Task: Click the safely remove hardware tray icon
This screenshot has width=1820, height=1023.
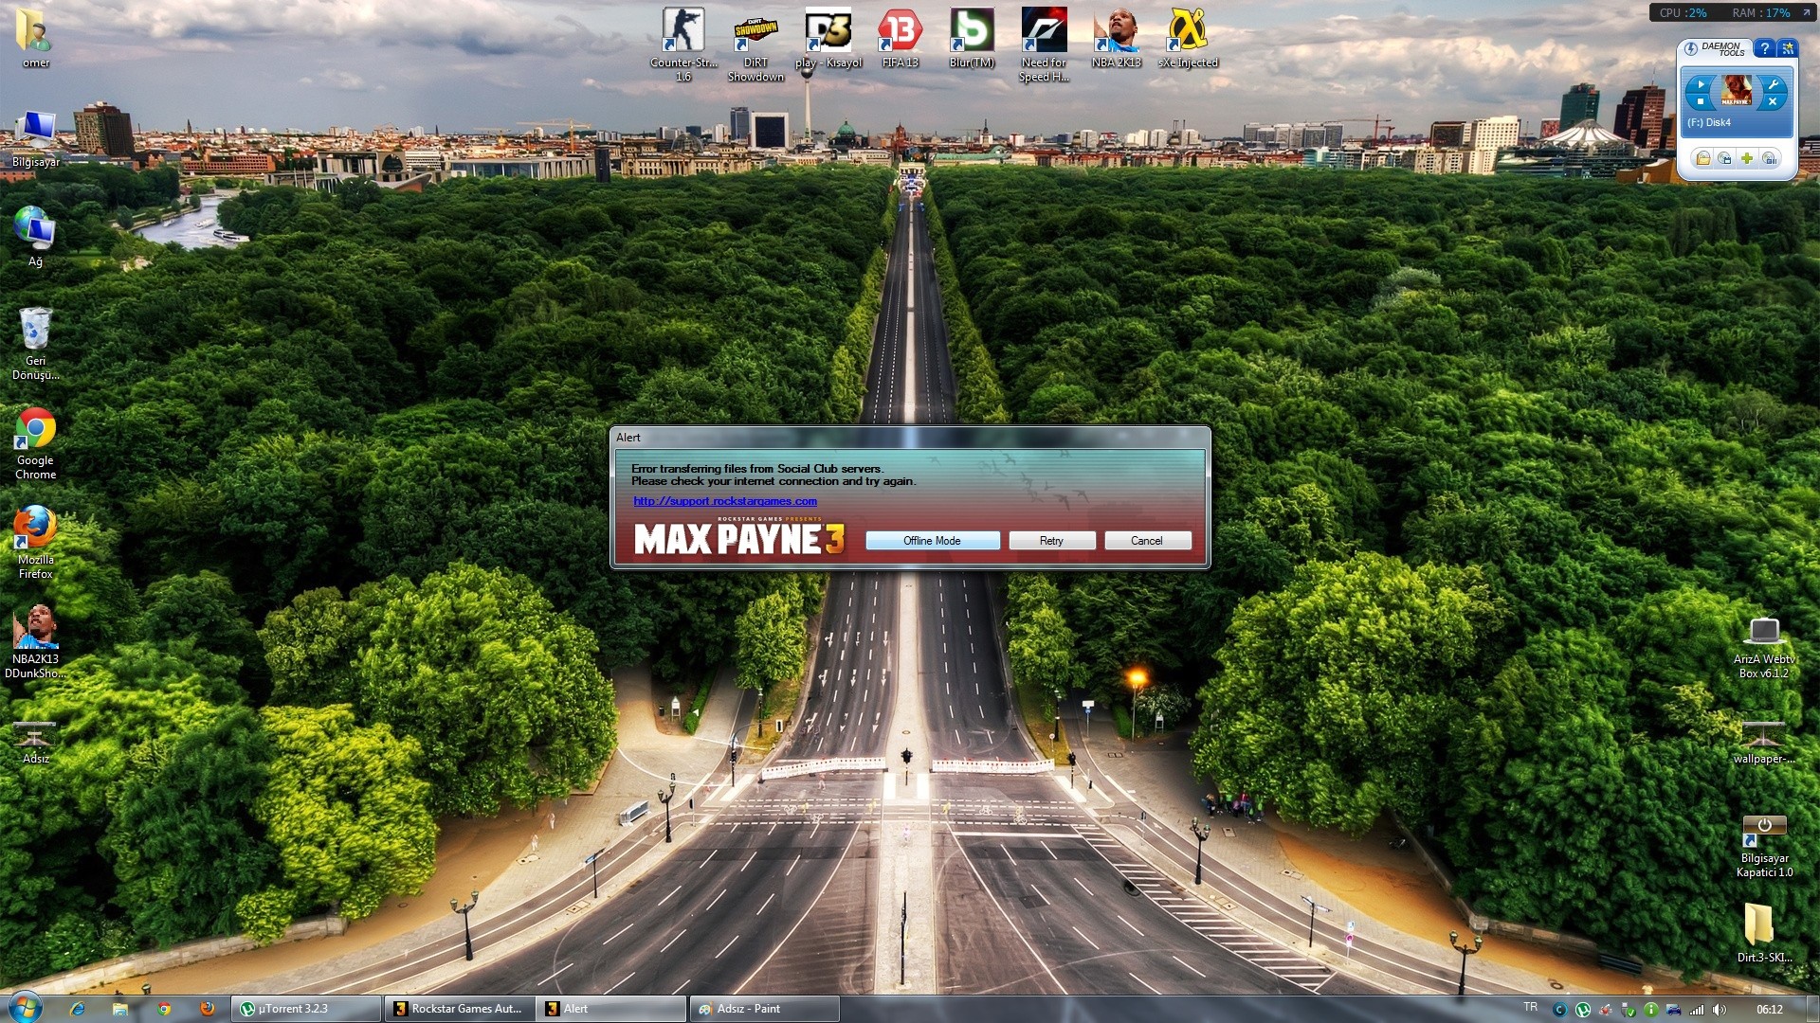Action: pyautogui.click(x=1629, y=1010)
